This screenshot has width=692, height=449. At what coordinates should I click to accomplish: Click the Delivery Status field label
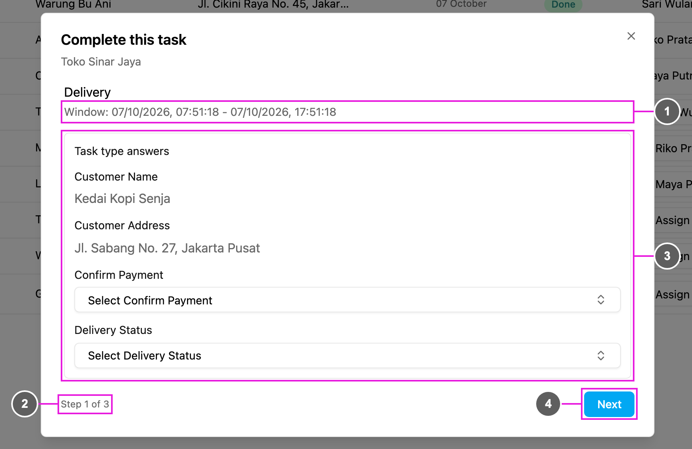(x=113, y=330)
